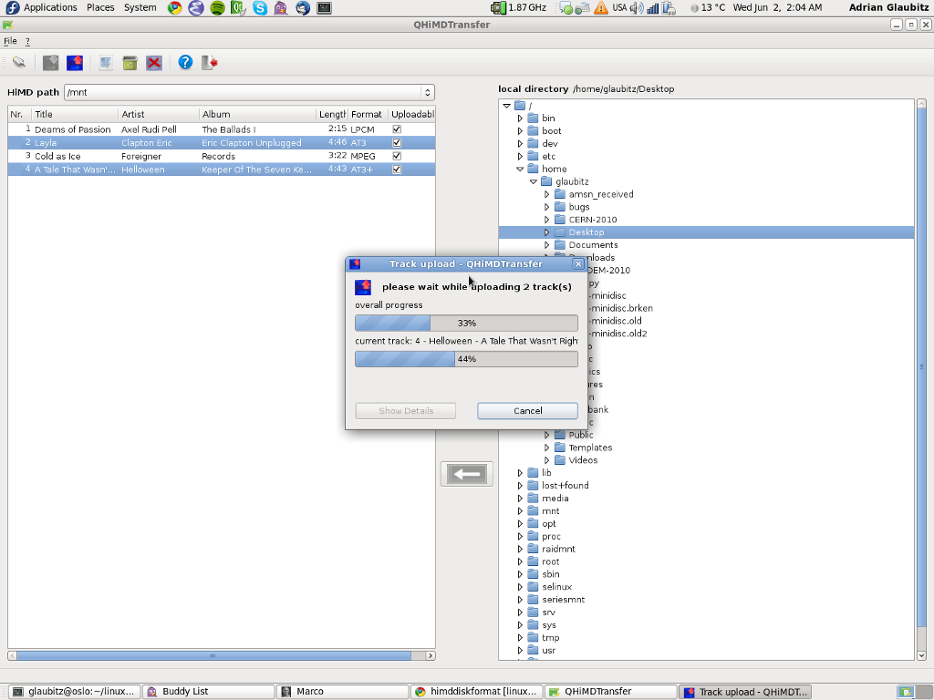Screen dimensions: 934x700
Task: Click the overall progress bar
Action: pyautogui.click(x=466, y=324)
